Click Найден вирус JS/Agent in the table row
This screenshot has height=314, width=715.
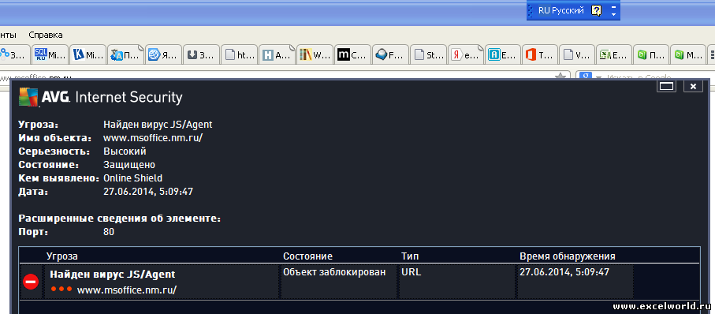(x=112, y=275)
